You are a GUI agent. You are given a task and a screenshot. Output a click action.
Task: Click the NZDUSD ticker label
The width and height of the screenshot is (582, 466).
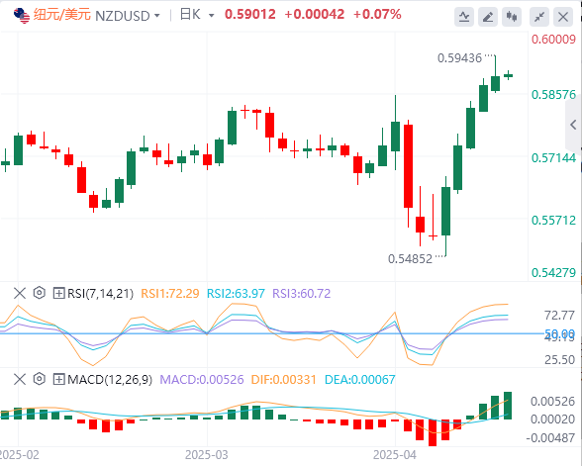coord(123,16)
